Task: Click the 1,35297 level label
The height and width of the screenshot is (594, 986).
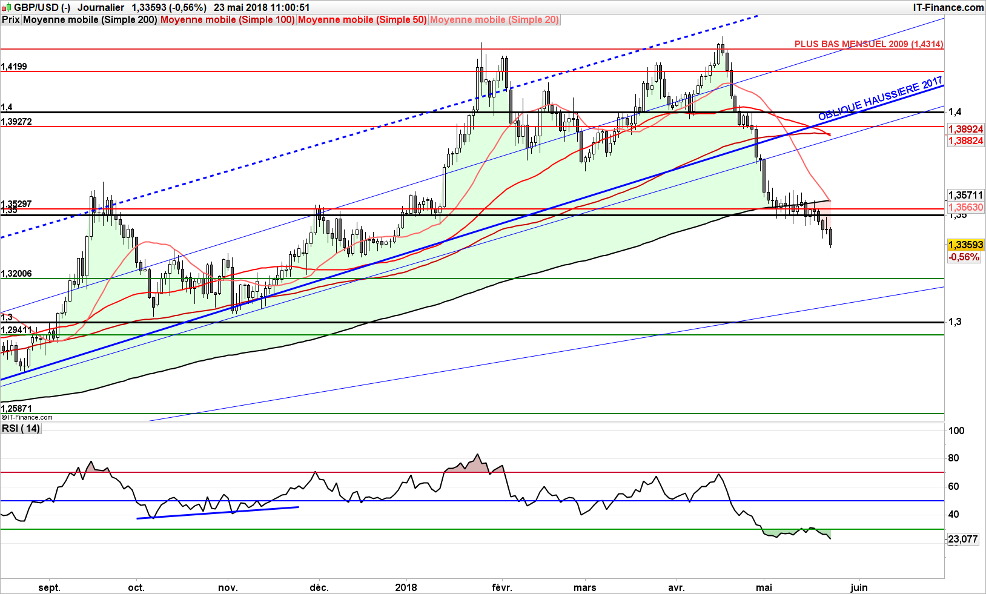Action: click(16, 203)
